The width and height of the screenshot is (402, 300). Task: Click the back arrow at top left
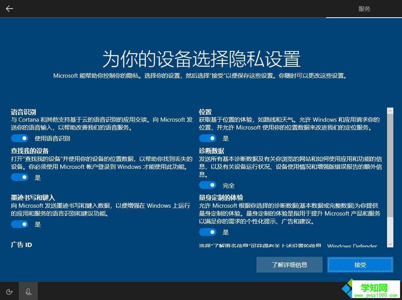9,9
